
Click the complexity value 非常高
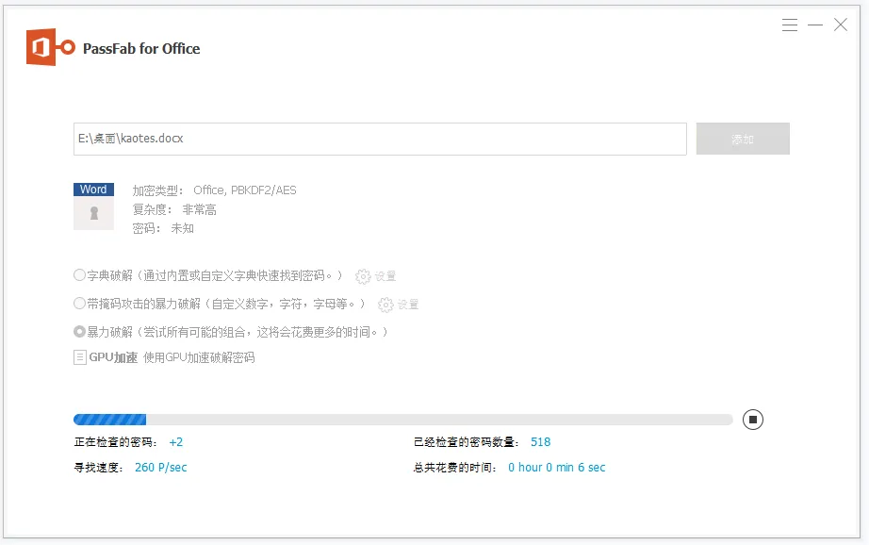(200, 209)
